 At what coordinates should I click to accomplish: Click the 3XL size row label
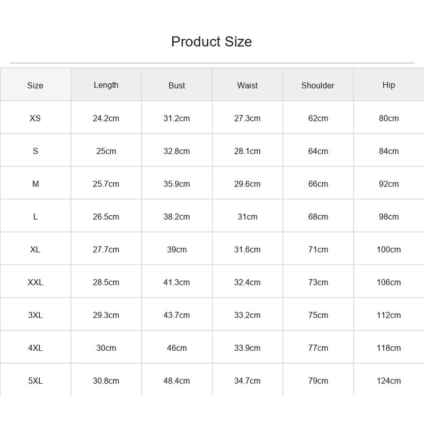35,315
